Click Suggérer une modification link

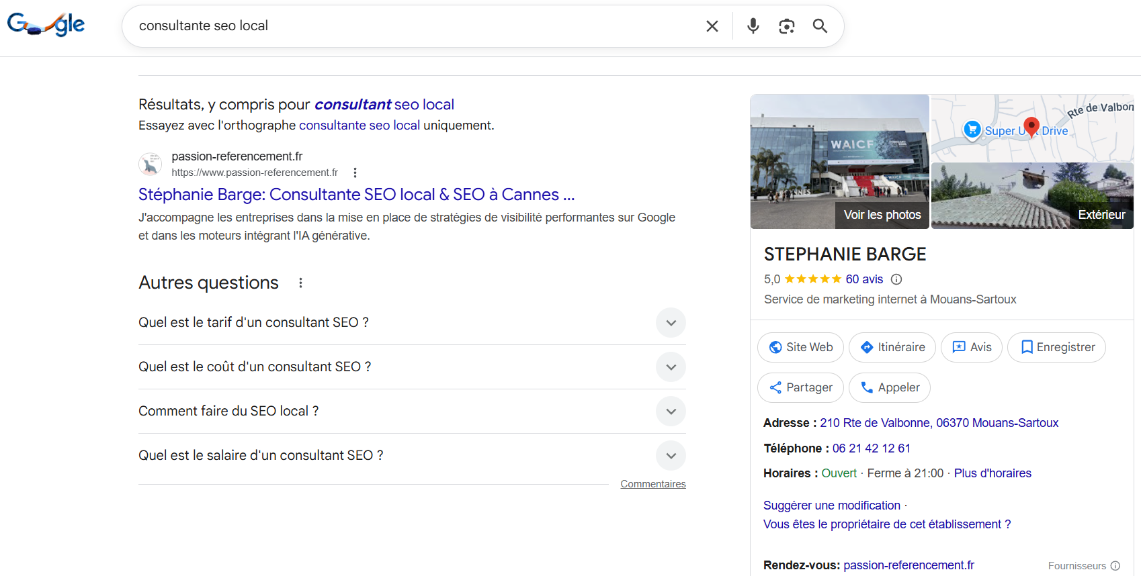(832, 506)
